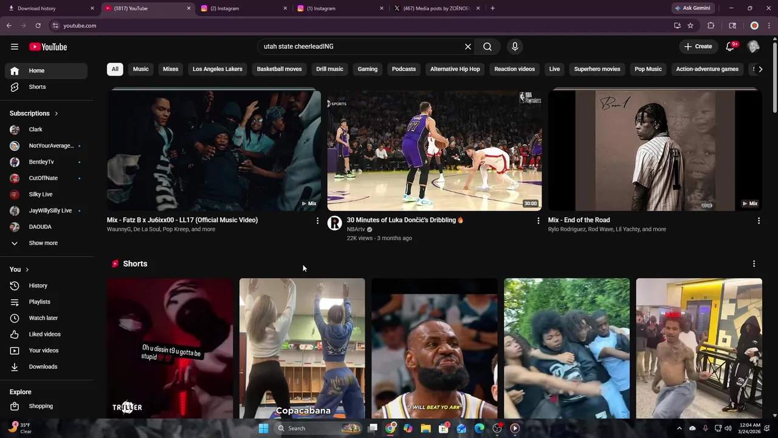Open Shopping under Explore
The height and width of the screenshot is (438, 778).
46,406
